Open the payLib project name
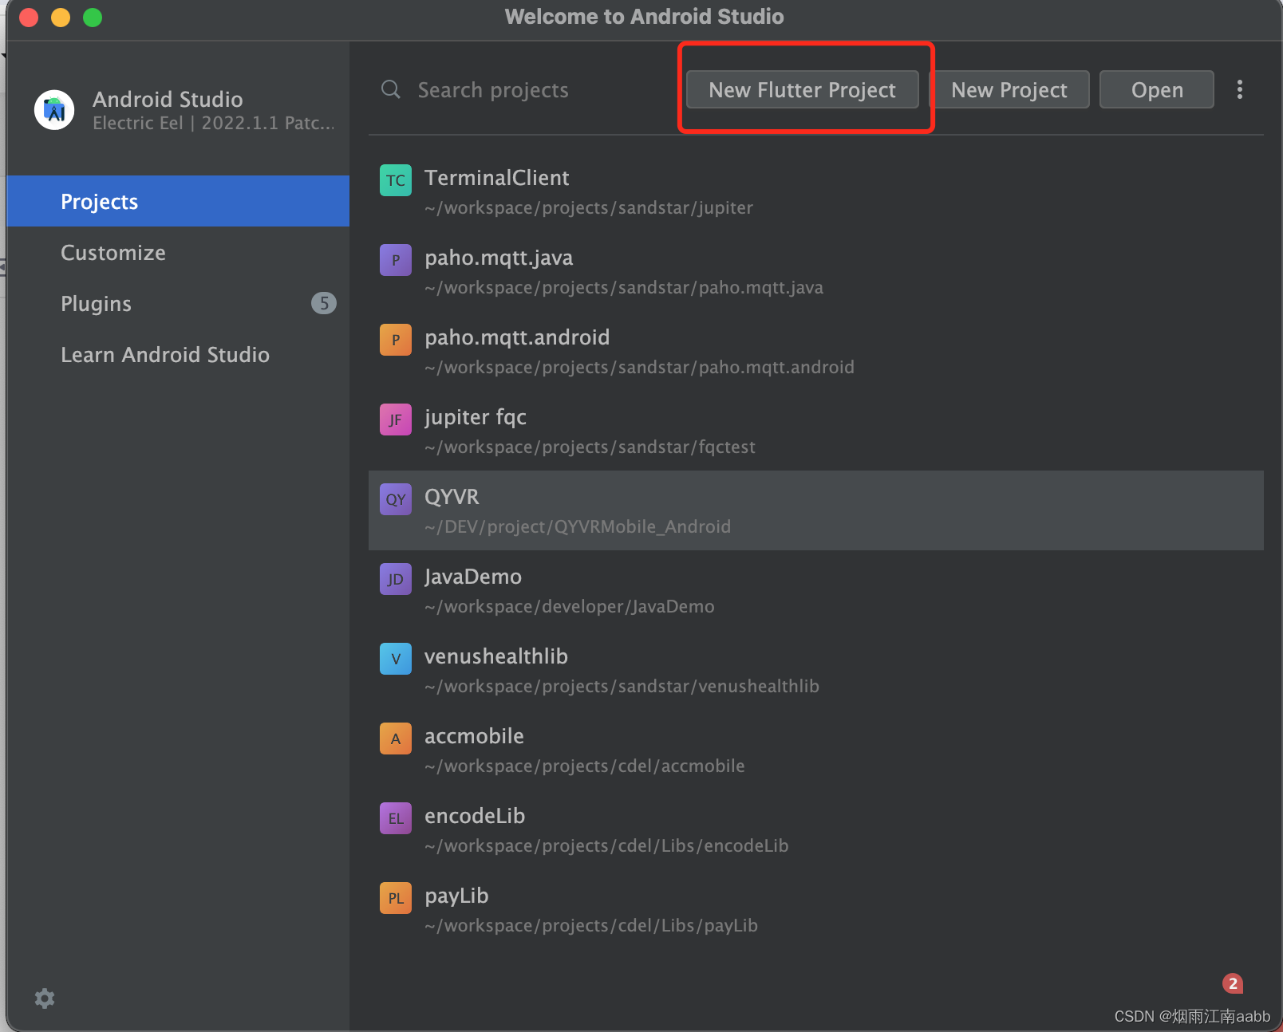Viewport: 1283px width, 1032px height. point(456,896)
